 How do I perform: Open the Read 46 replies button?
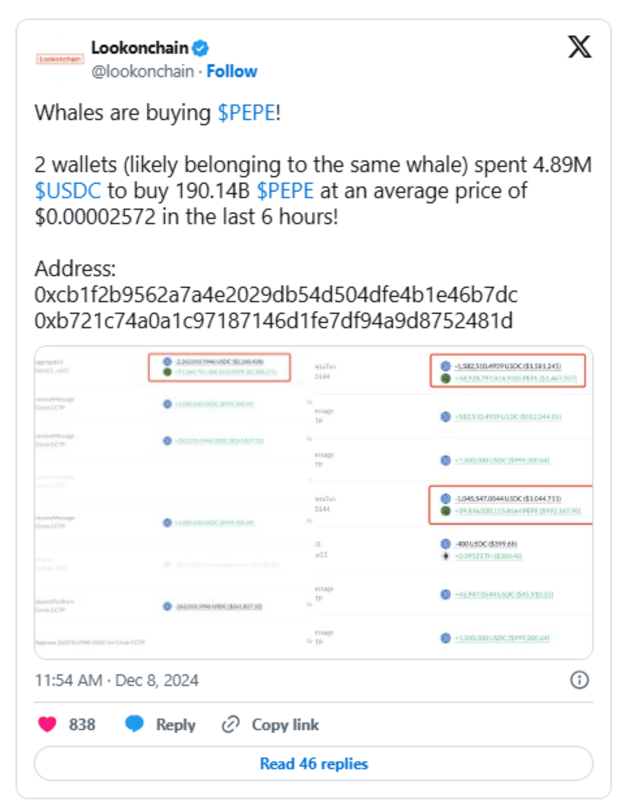click(x=313, y=763)
